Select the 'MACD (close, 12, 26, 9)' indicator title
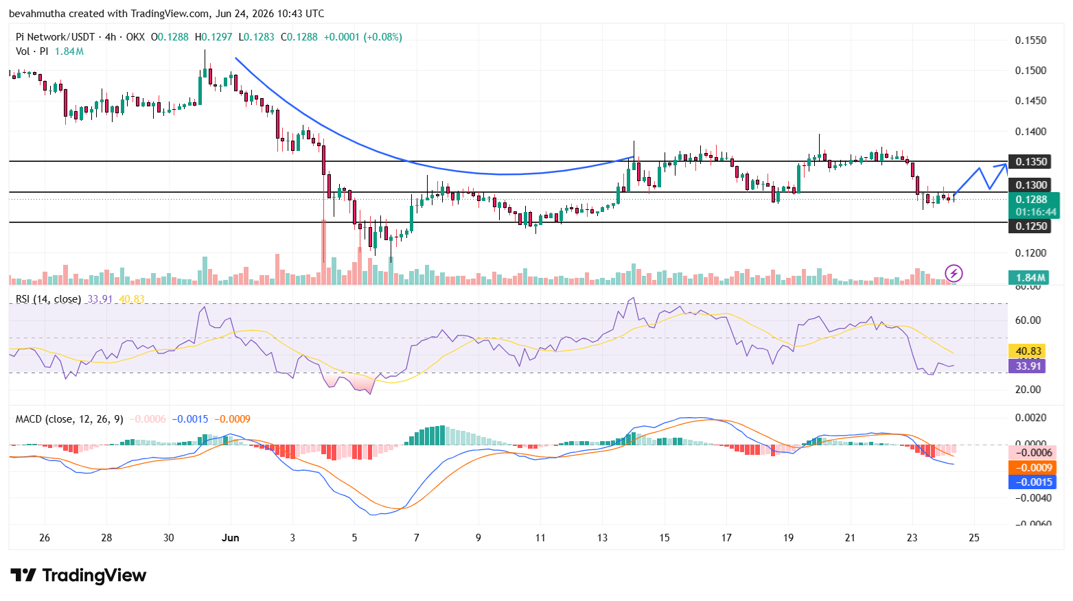Viewport: 1073px width, 601px height. coord(69,419)
